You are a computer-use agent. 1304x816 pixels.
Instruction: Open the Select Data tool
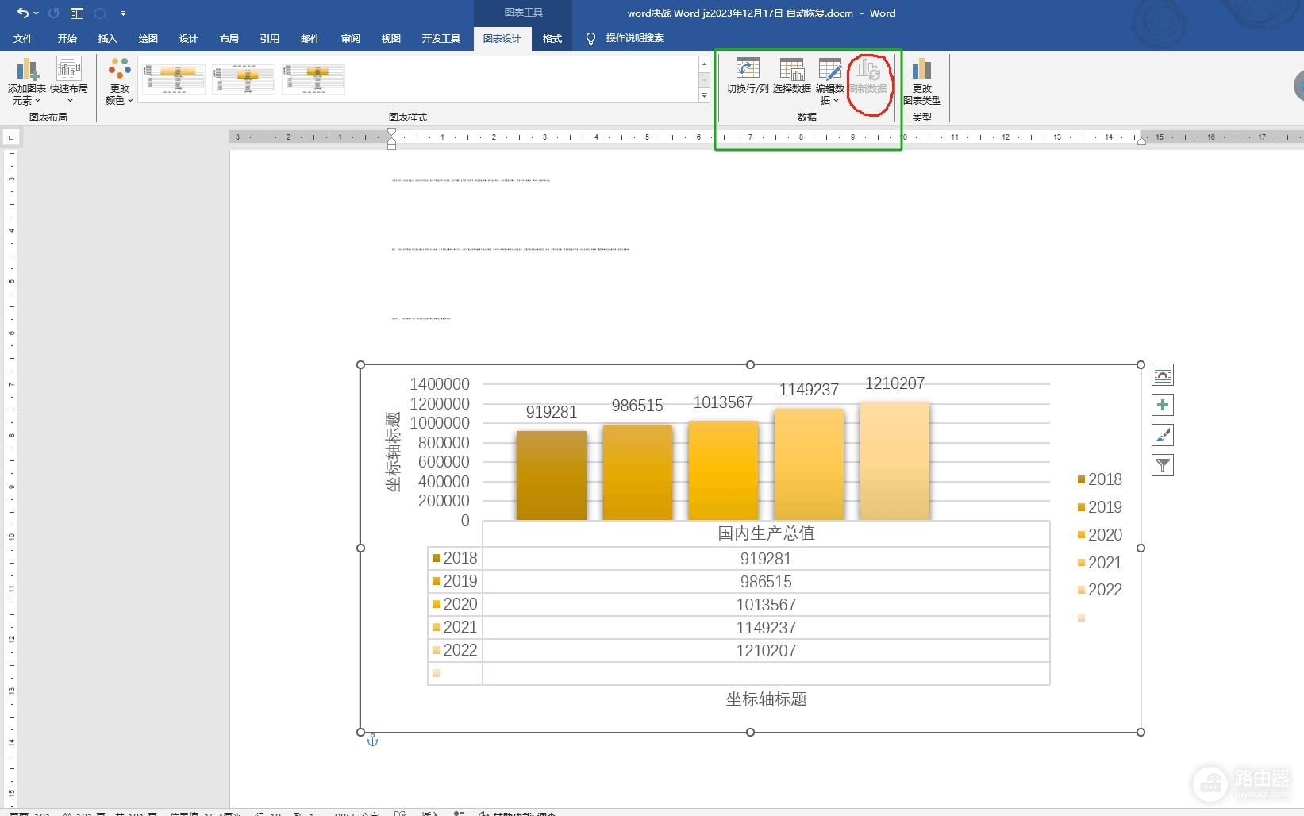click(x=791, y=76)
